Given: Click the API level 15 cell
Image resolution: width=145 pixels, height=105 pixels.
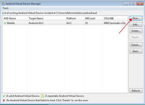Looking at the screenshot, I should coord(86,23).
